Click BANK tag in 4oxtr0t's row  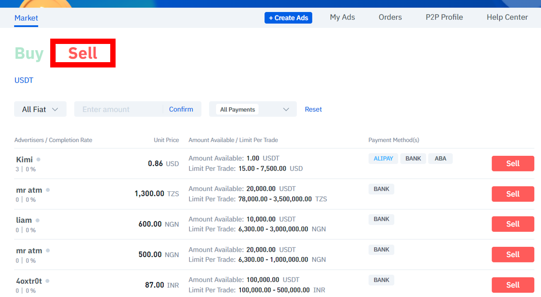click(381, 280)
